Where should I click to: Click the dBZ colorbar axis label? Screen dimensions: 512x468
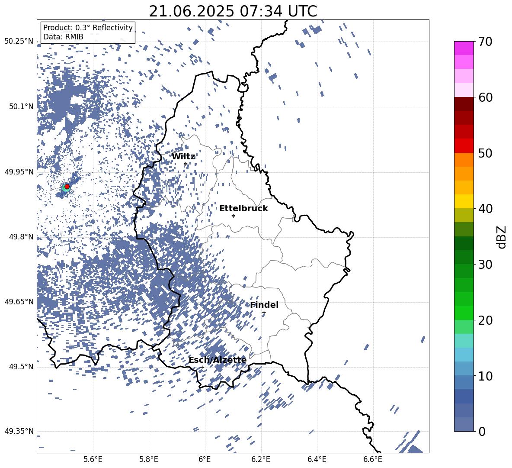(501, 237)
